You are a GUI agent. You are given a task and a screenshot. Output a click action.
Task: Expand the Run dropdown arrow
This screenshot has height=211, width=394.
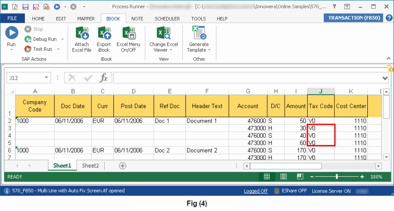(11, 49)
